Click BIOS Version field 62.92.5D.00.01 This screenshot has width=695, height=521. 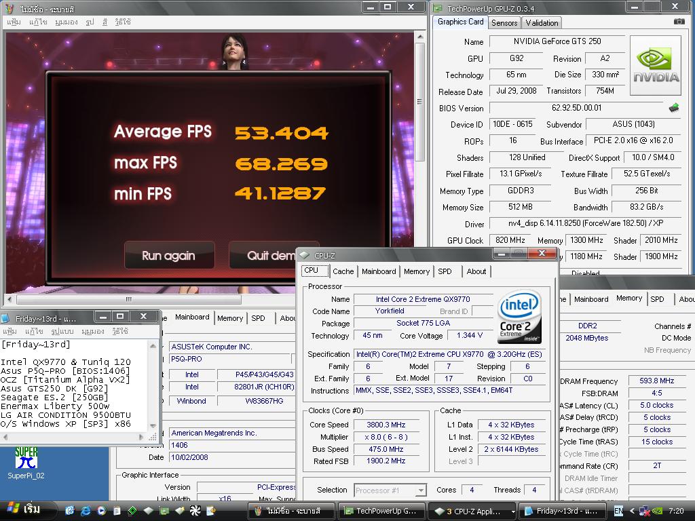coord(576,108)
